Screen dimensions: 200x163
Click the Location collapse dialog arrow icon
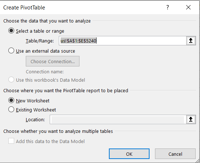click(x=191, y=119)
